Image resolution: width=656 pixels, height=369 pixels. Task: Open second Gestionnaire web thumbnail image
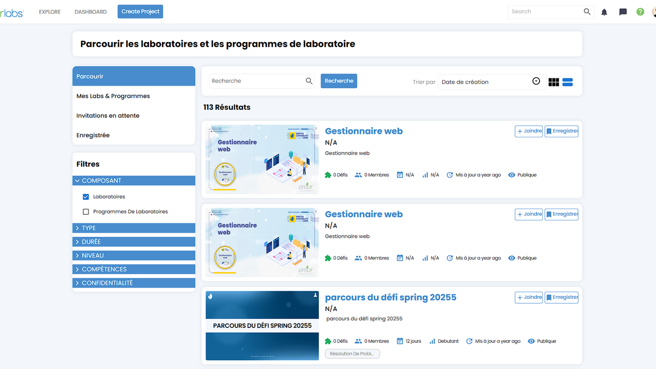[x=262, y=242]
